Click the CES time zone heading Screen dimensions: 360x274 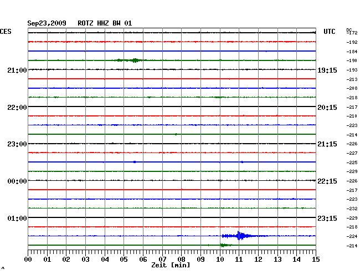click(6, 32)
